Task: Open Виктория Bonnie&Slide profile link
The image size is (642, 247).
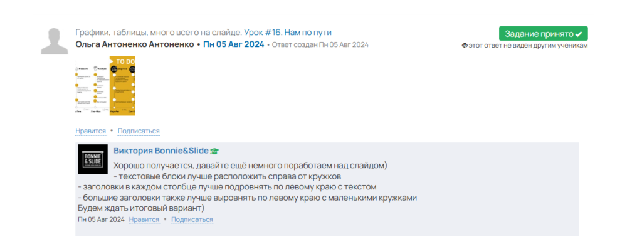Action: tap(161, 151)
